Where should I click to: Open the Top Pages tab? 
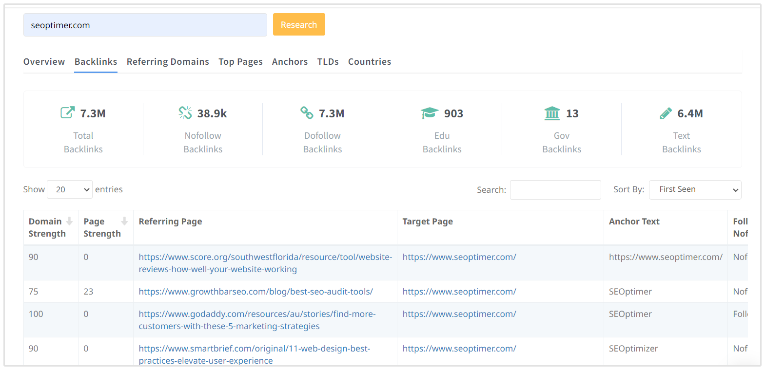point(240,62)
